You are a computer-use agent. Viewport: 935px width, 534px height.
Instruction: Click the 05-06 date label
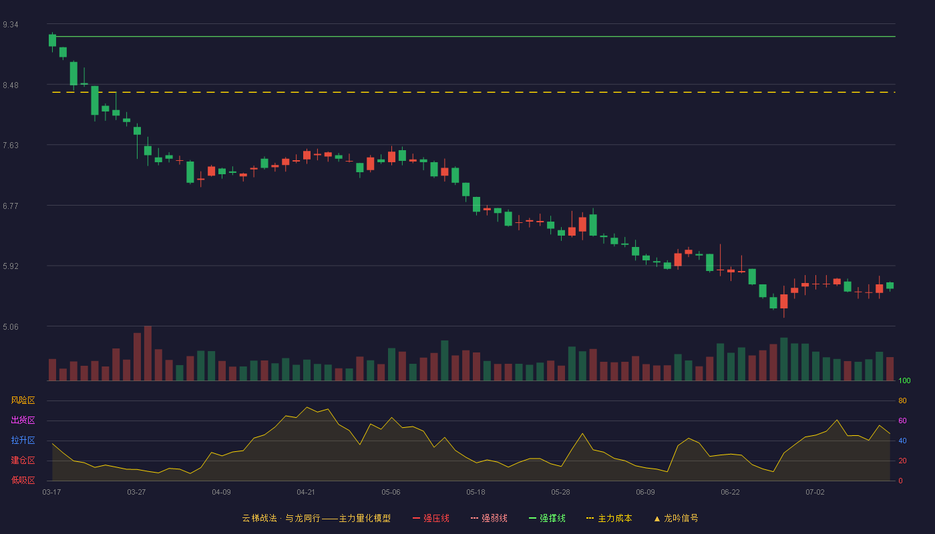pyautogui.click(x=391, y=492)
